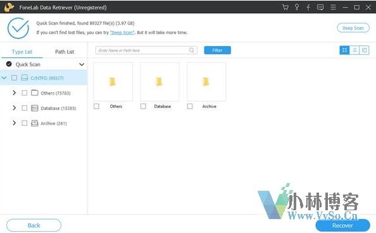
Task: Open the Others folder thumbnail
Action: 113,81
